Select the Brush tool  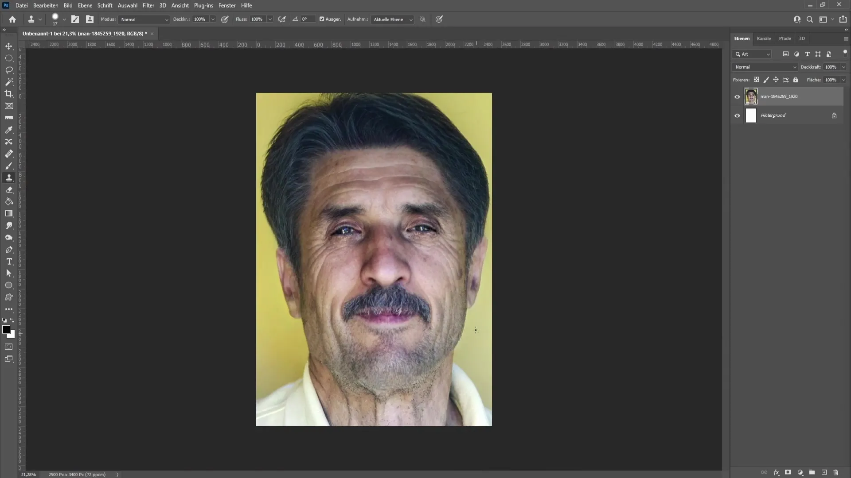pyautogui.click(x=9, y=166)
